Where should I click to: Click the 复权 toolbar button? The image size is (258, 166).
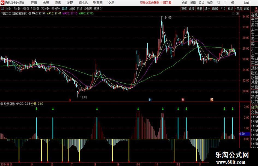pyautogui.click(x=184, y=8)
